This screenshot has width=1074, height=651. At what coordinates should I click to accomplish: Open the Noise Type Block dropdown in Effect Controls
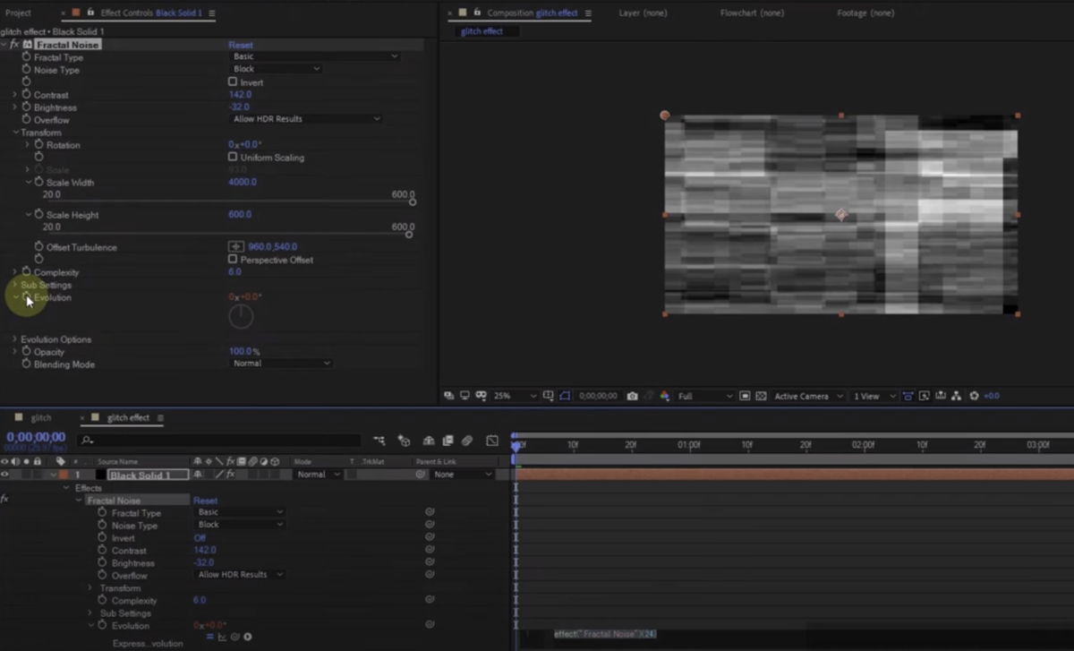(275, 69)
